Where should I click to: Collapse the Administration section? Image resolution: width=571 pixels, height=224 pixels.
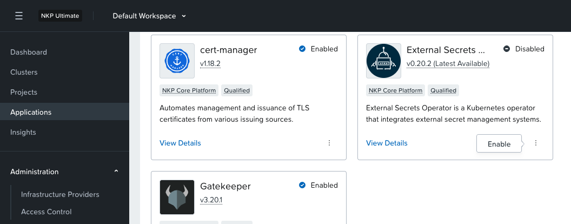116,172
